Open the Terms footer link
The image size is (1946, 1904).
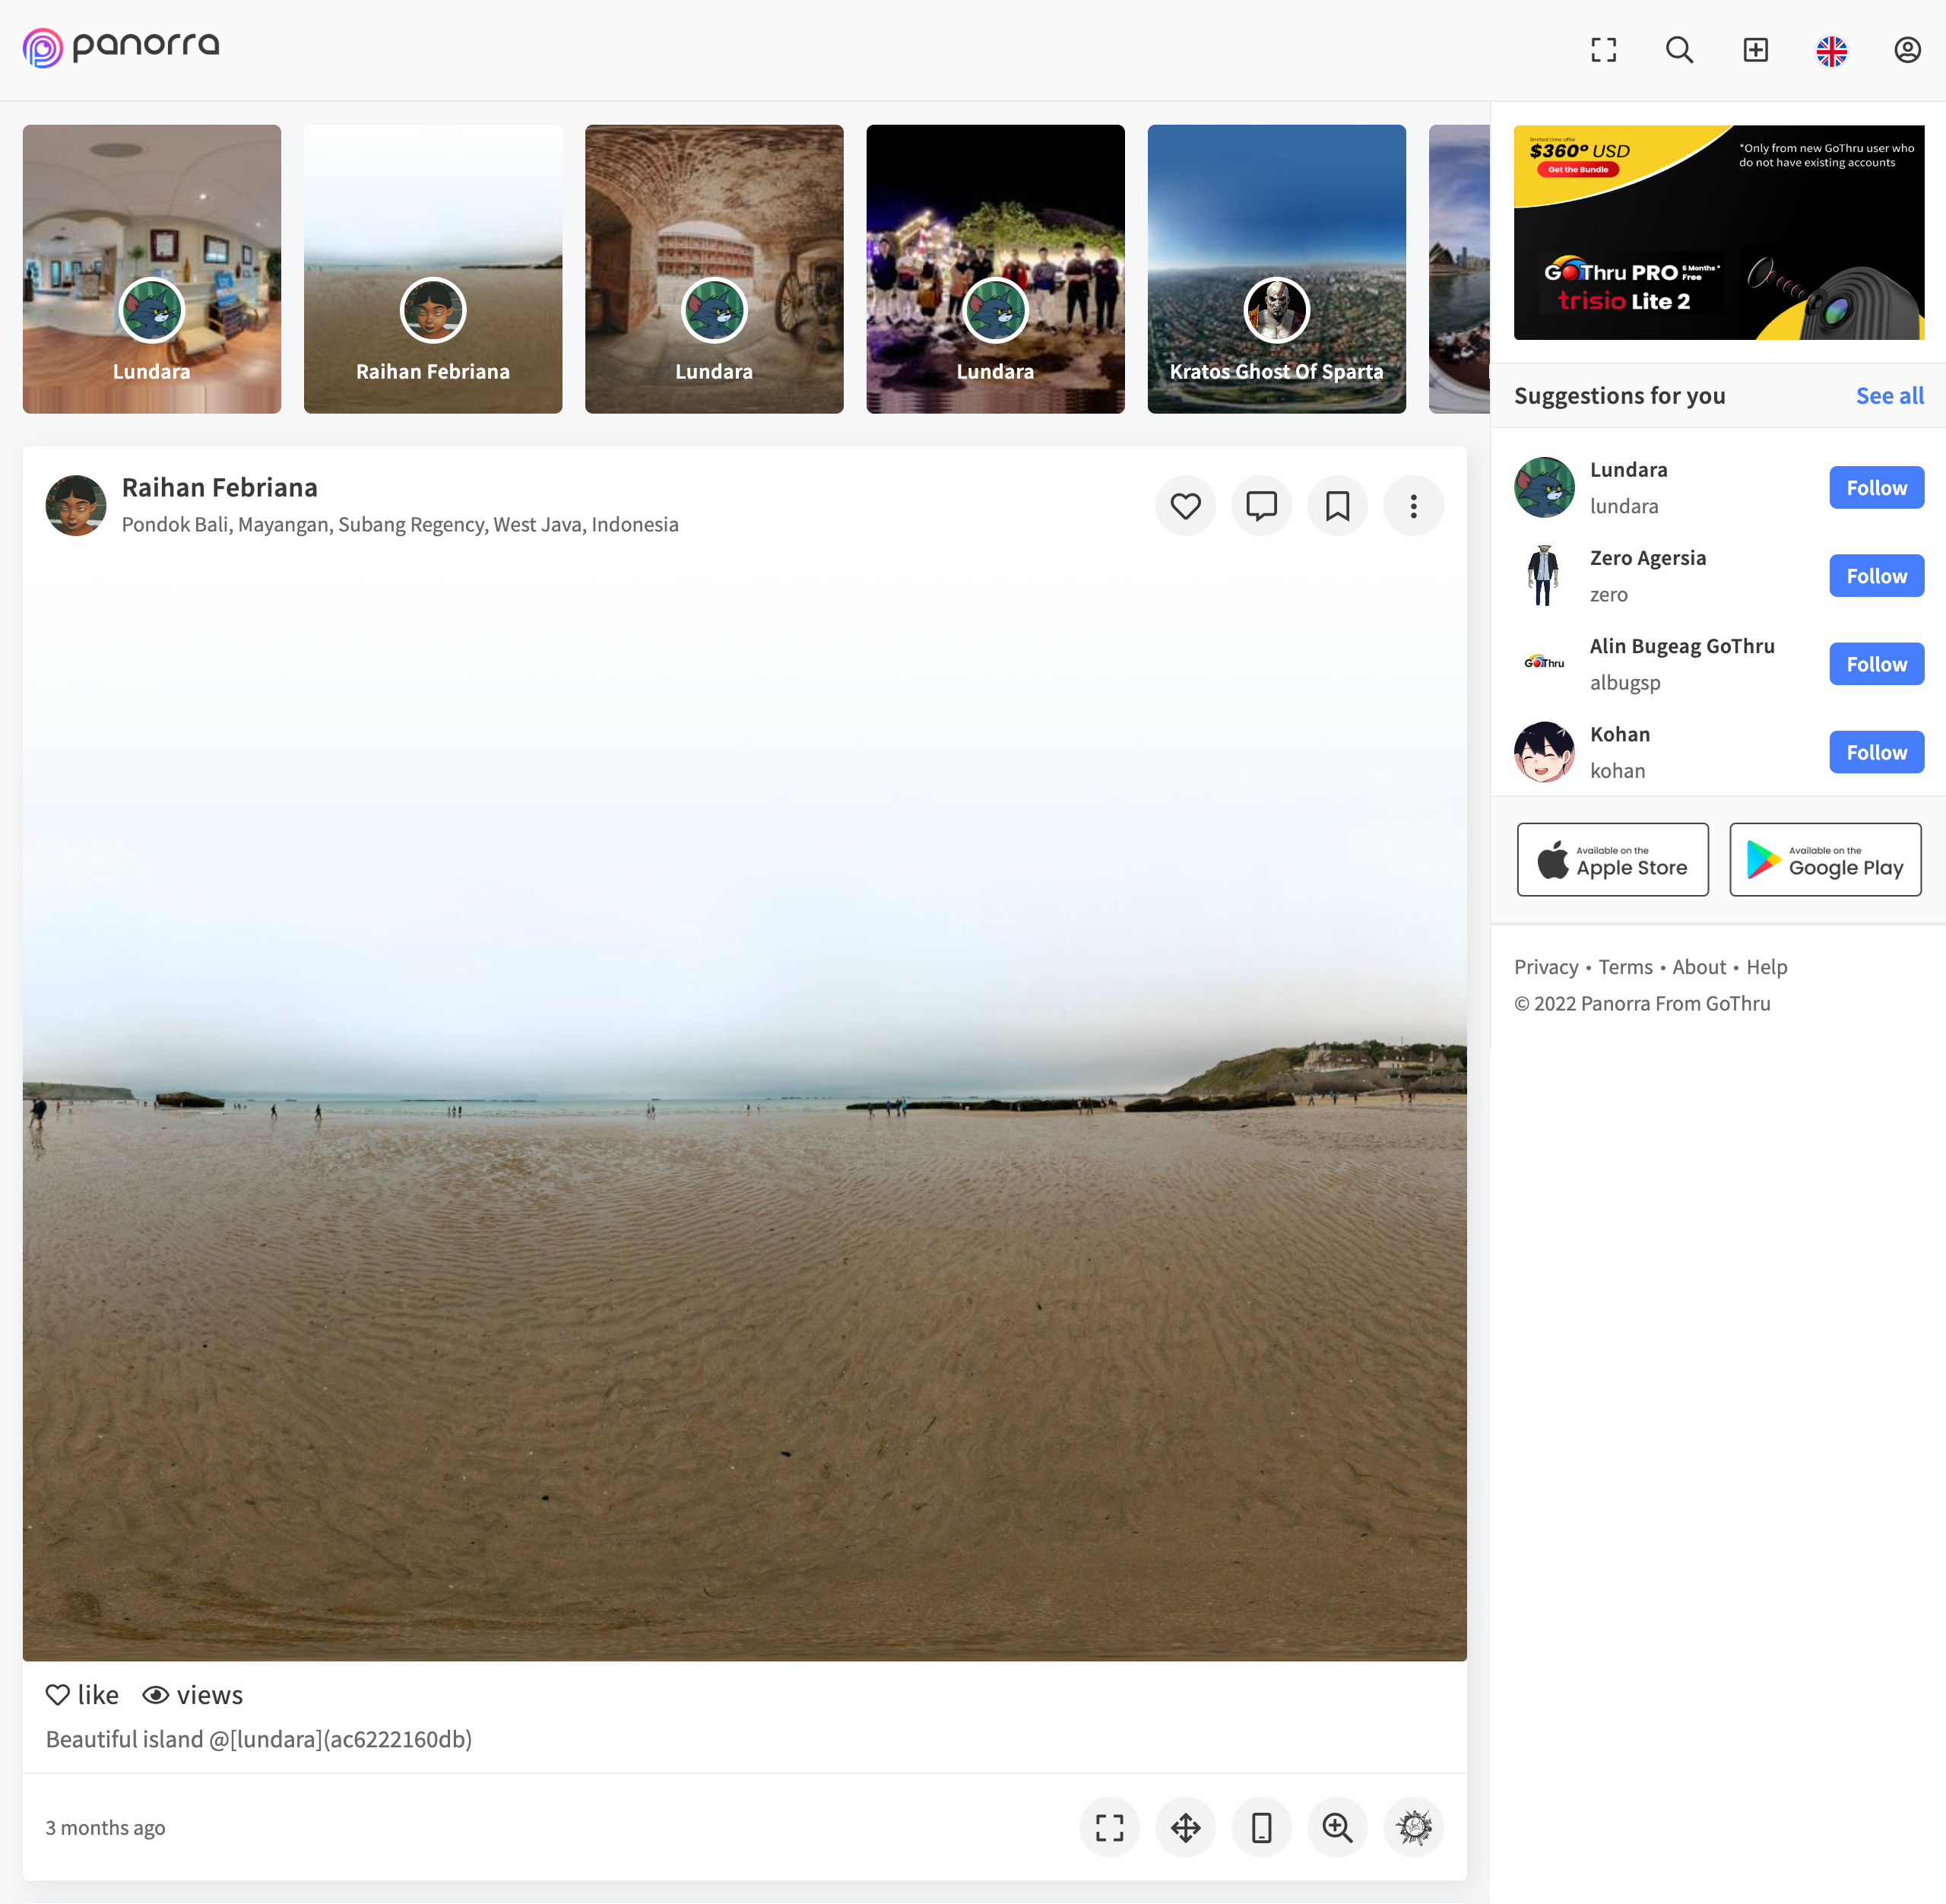[1625, 967]
